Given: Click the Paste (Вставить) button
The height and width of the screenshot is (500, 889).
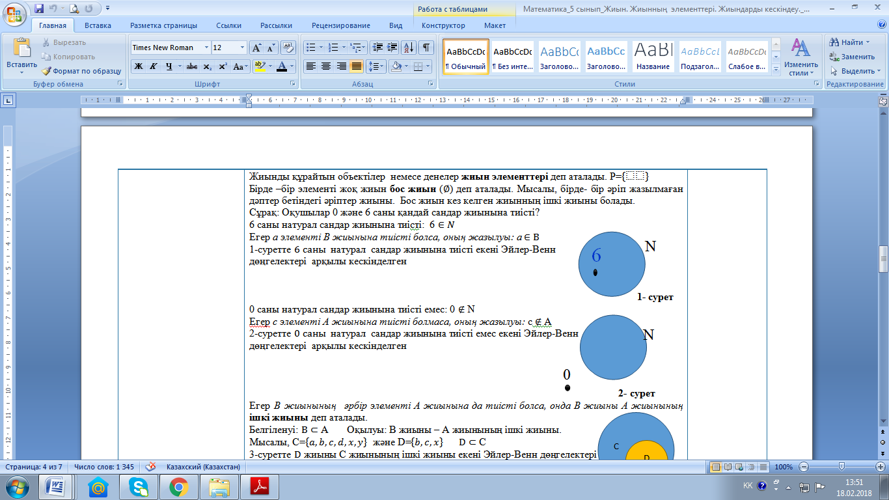Looking at the screenshot, I should click(x=22, y=55).
